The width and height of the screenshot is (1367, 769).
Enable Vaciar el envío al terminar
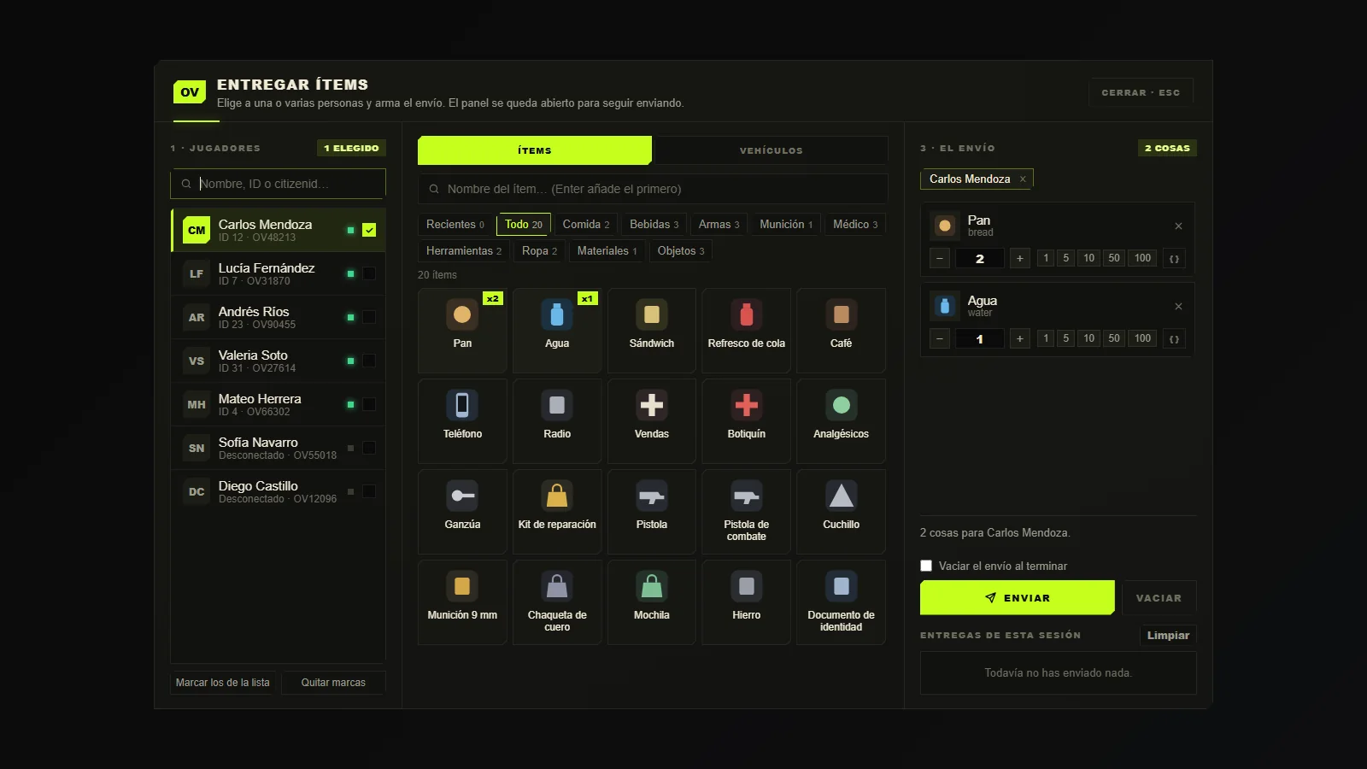click(x=926, y=566)
